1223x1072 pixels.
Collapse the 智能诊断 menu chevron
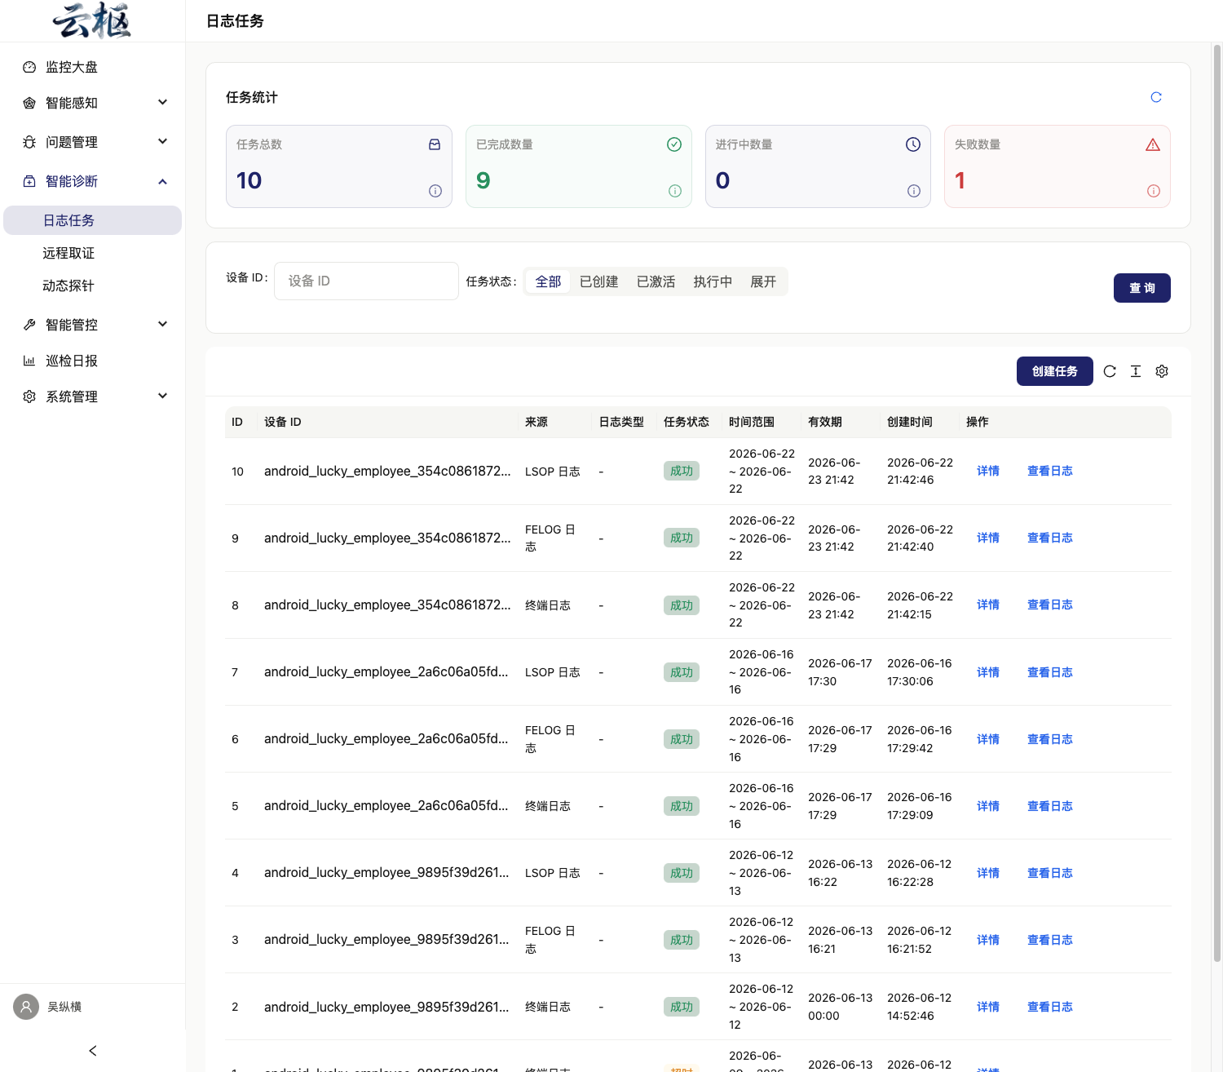[163, 181]
